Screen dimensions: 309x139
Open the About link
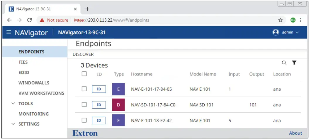coord(296,133)
